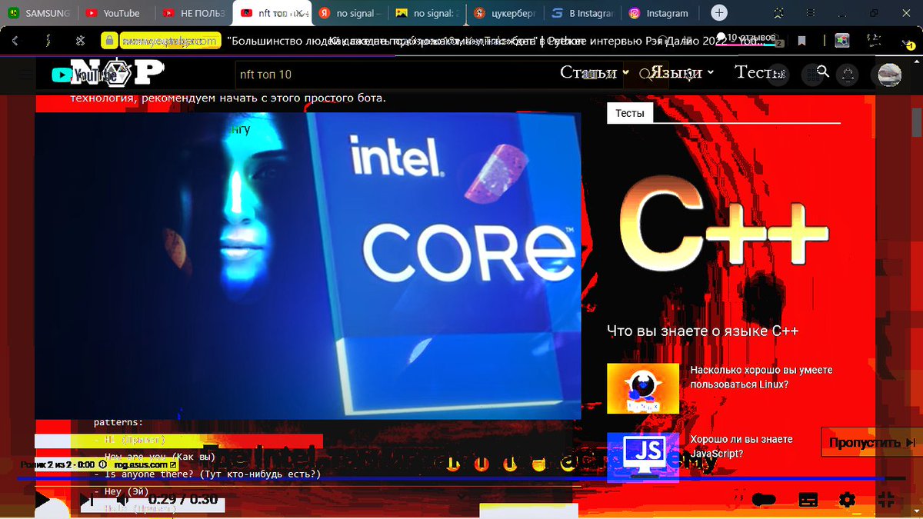Open a new tab with plus button
Viewport: 923px width, 519px height.
(x=718, y=13)
